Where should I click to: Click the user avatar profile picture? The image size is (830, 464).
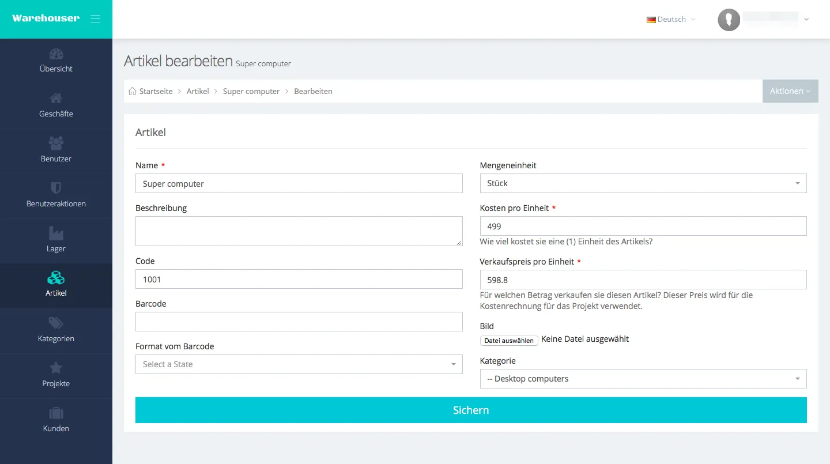tap(729, 20)
